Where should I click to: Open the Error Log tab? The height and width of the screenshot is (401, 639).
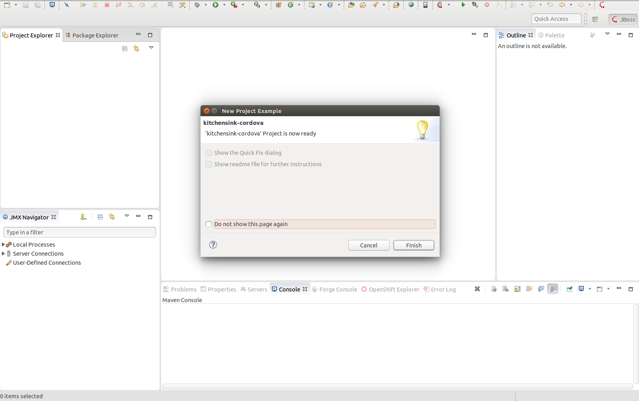tap(440, 290)
